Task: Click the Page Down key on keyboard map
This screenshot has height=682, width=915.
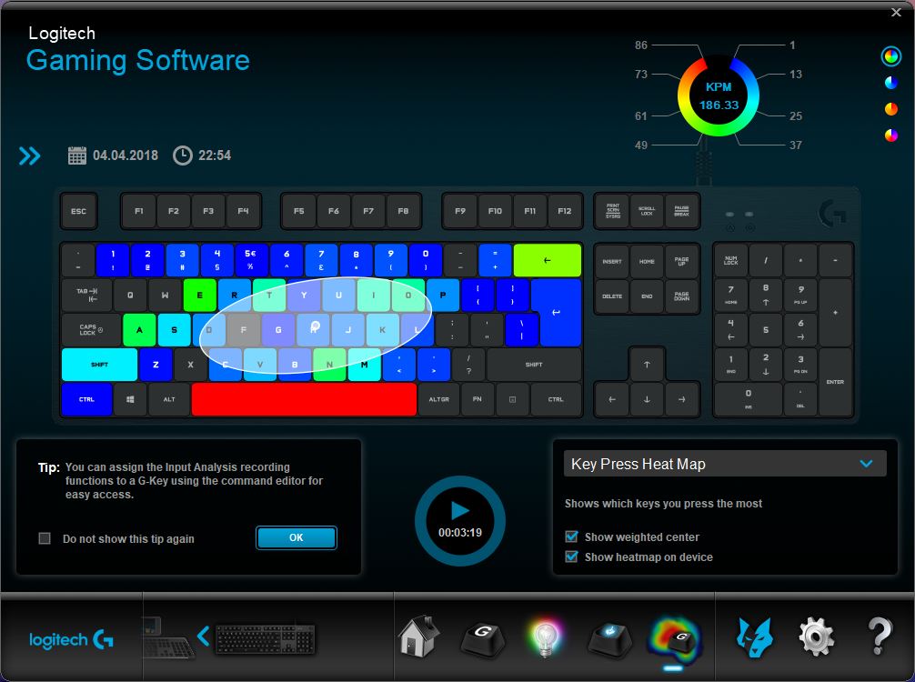Action: click(x=681, y=296)
